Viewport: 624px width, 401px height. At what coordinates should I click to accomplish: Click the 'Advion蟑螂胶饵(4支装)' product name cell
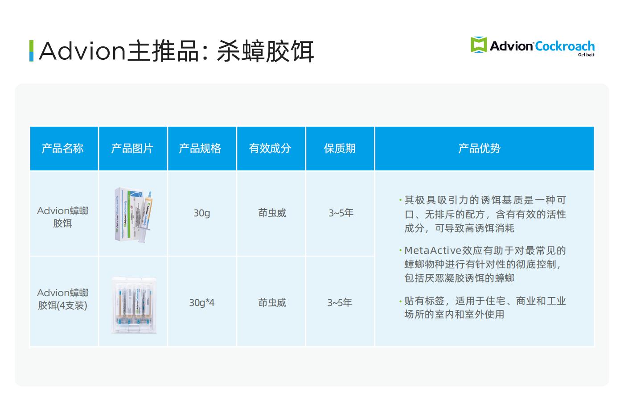pos(64,301)
